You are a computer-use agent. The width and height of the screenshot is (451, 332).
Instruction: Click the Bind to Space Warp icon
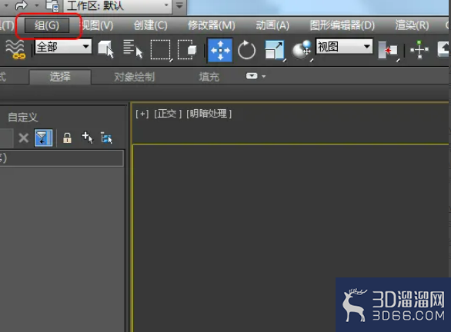click(x=16, y=49)
